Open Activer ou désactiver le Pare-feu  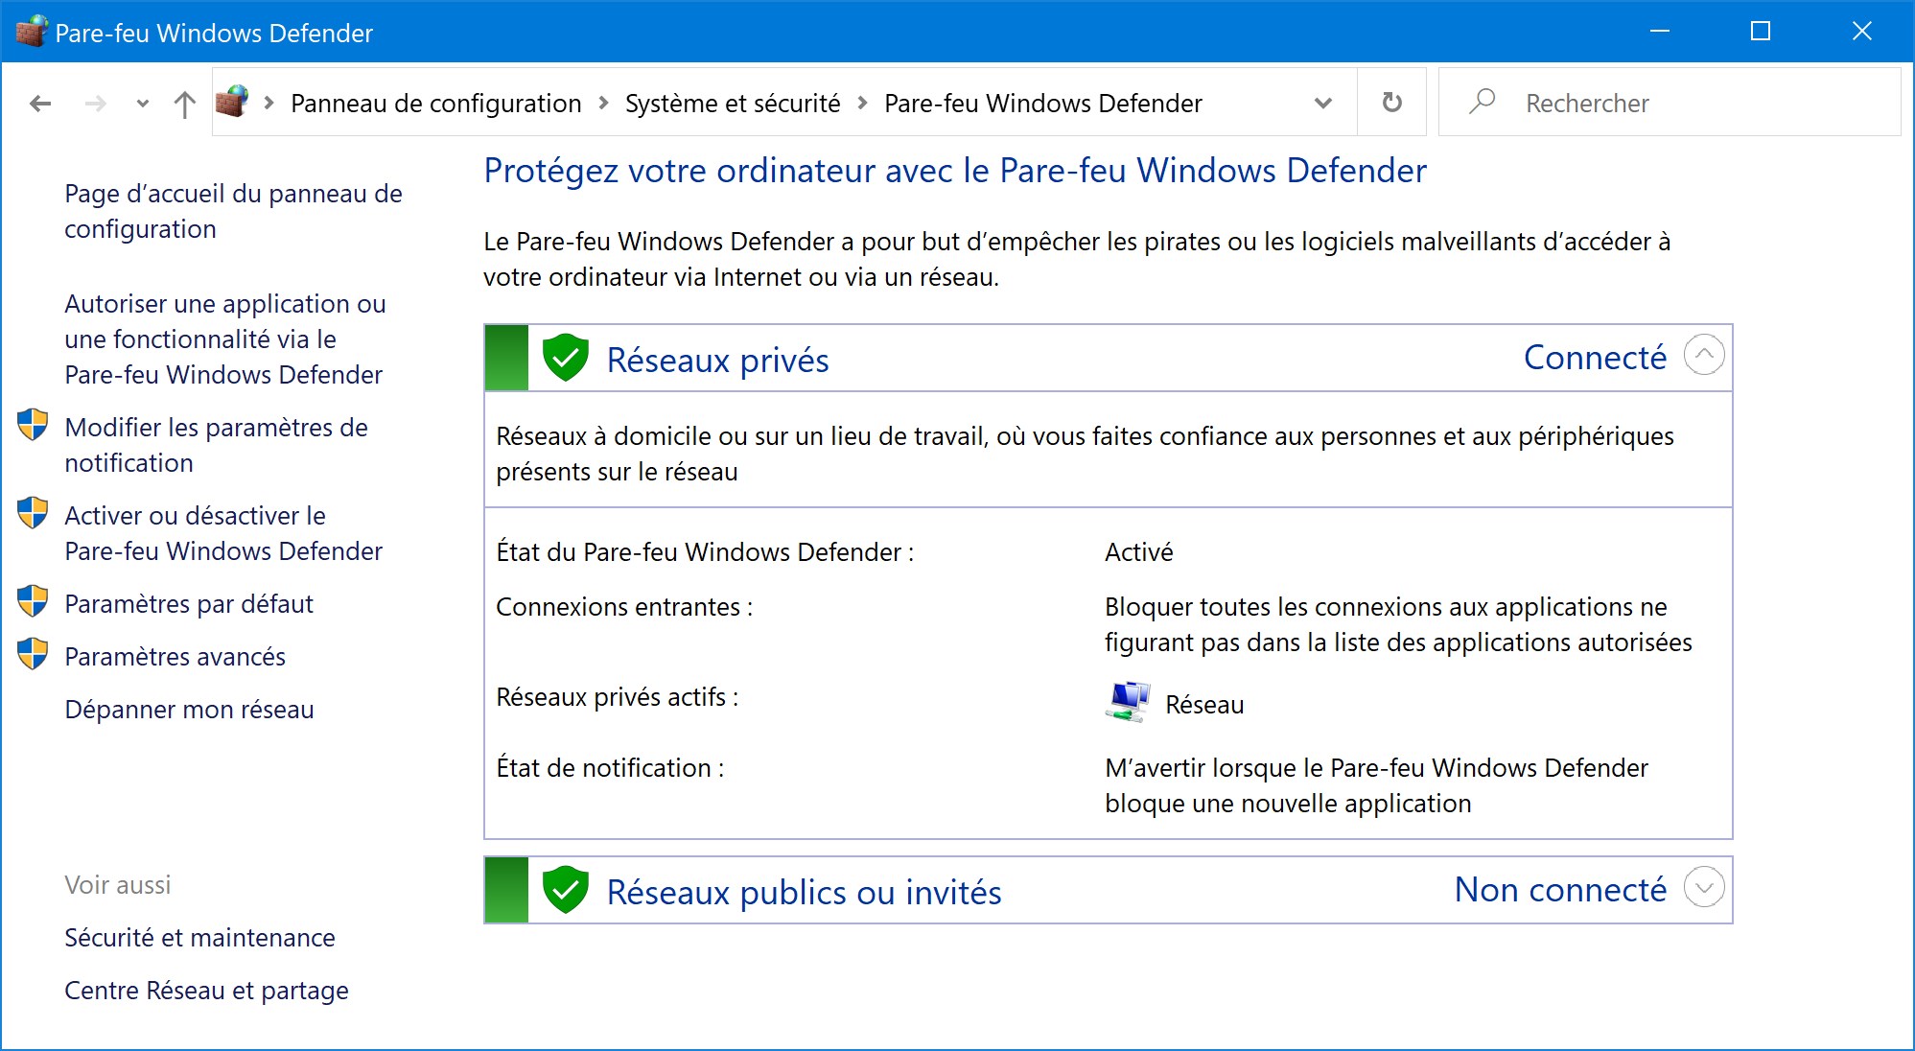[x=223, y=533]
